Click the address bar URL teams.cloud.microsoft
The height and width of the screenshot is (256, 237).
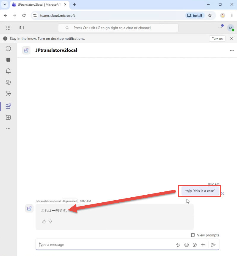pyautogui.click(x=57, y=15)
